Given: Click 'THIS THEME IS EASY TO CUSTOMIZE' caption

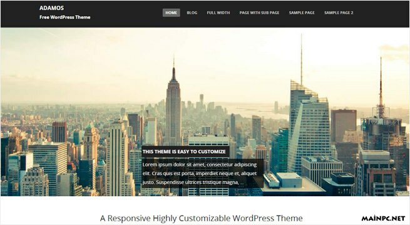Looking at the screenshot, I should (x=184, y=152).
